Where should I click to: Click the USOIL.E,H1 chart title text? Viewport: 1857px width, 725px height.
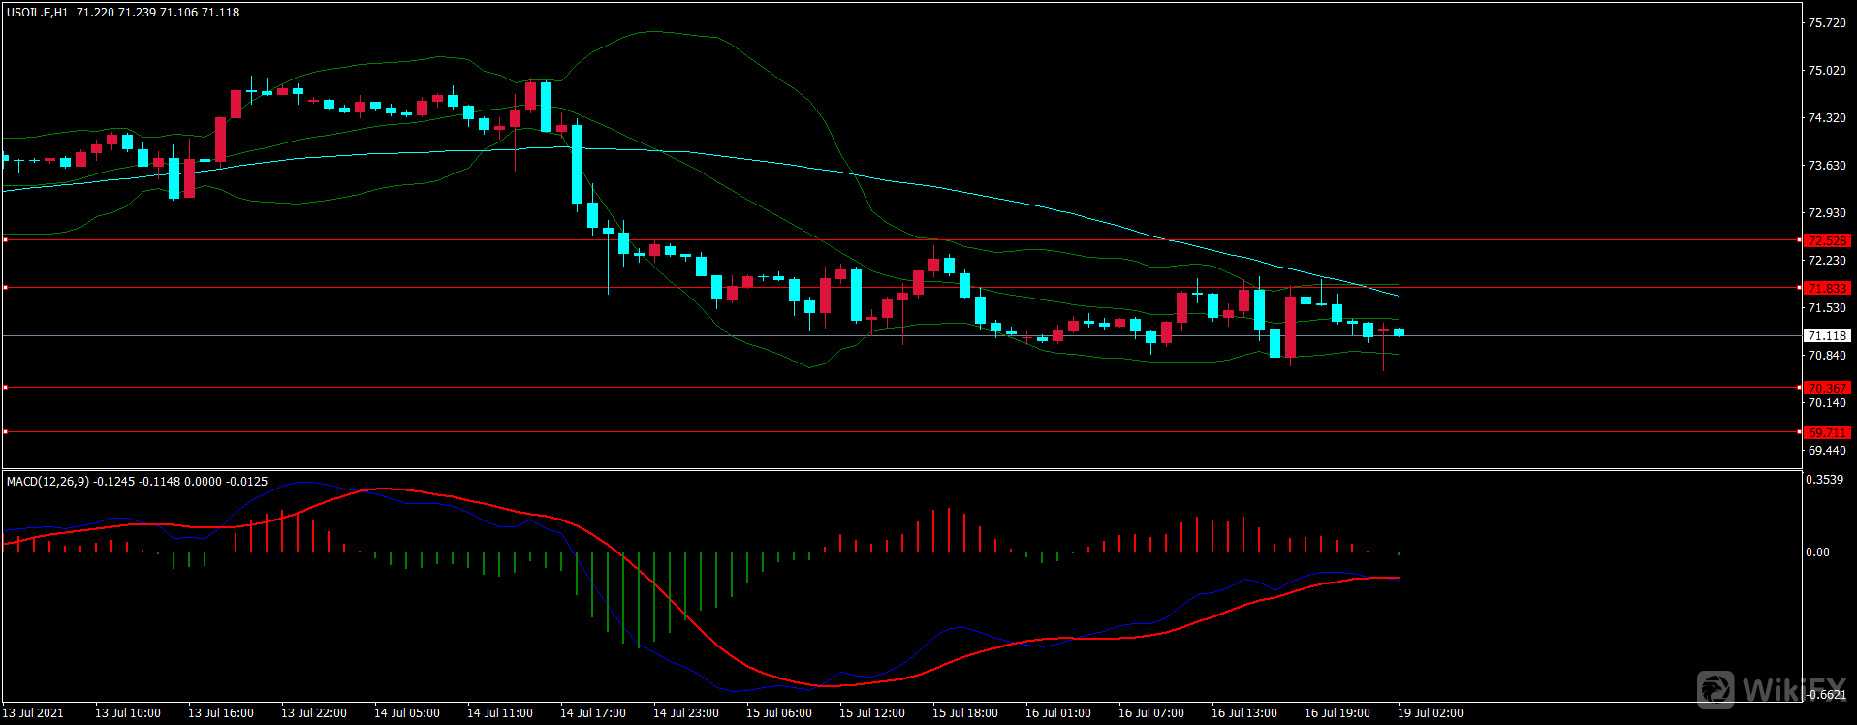pos(38,13)
